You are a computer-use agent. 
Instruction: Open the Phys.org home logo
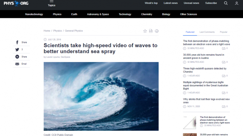pyautogui.click(x=16, y=3)
